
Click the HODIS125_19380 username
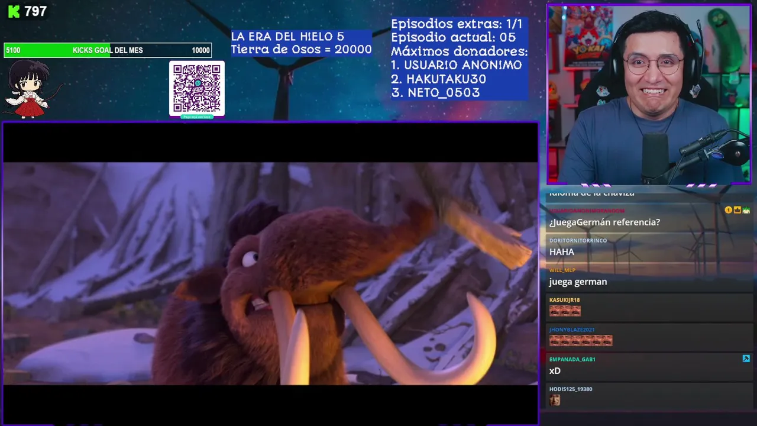[x=571, y=389]
